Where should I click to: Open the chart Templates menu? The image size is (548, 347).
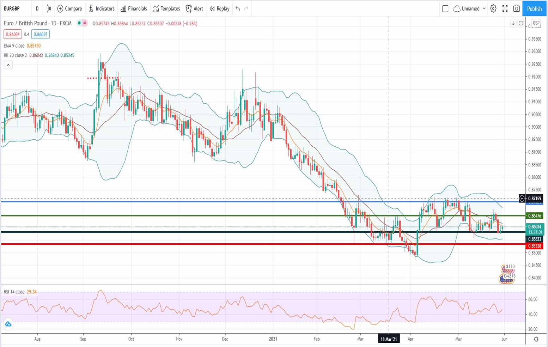[x=166, y=9]
